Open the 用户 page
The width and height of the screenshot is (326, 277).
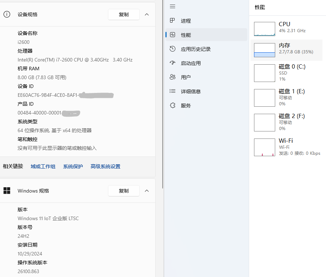coord(206,77)
